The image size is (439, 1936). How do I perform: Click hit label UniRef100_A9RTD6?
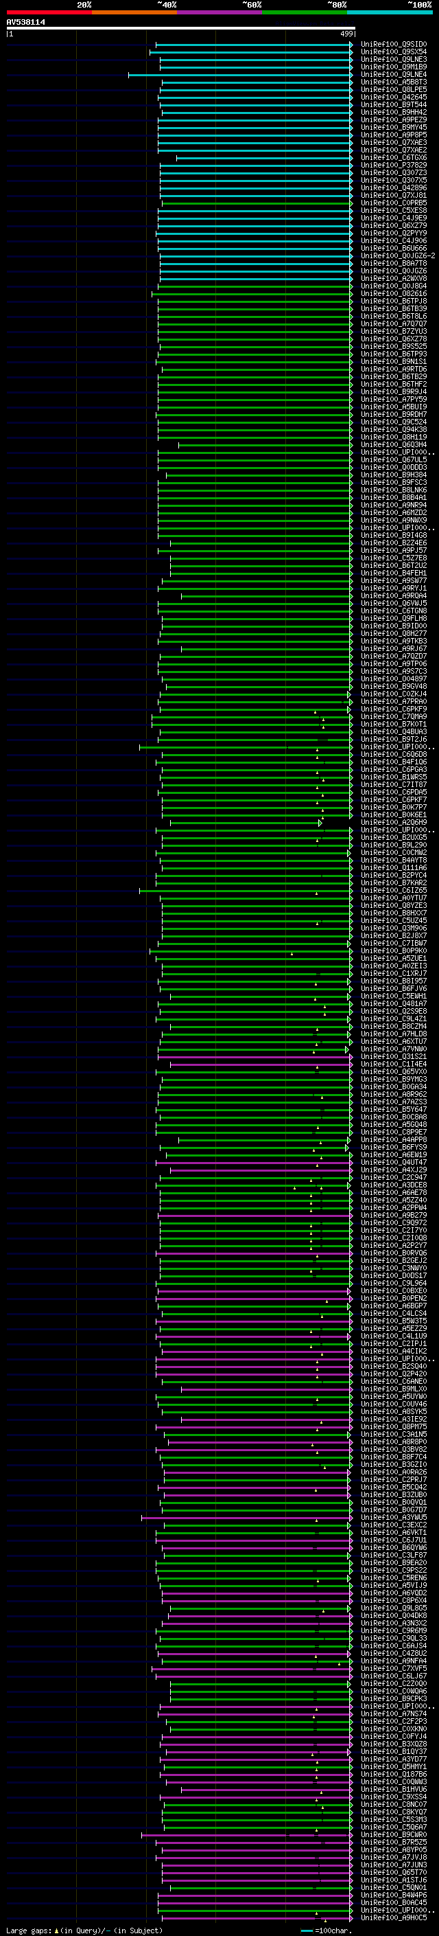pos(394,369)
